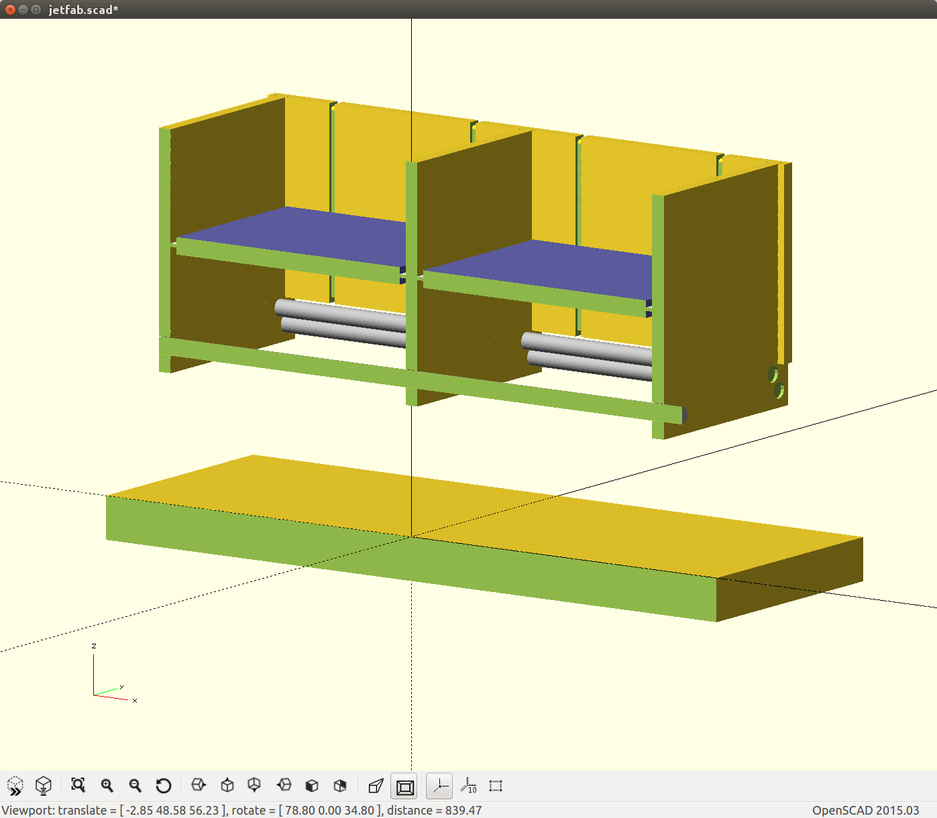Close the jetfab.scad window
This screenshot has height=818, width=937.
(10, 9)
